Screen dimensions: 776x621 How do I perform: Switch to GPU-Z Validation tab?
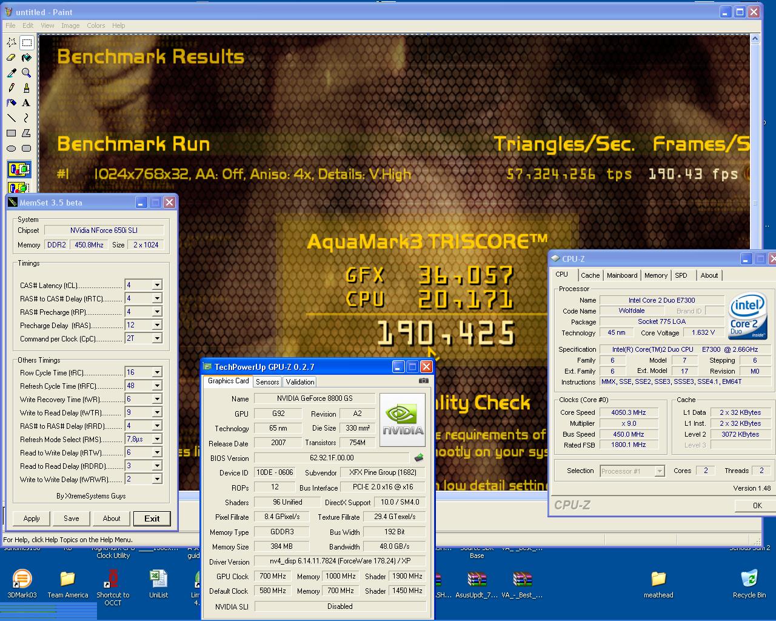click(300, 382)
